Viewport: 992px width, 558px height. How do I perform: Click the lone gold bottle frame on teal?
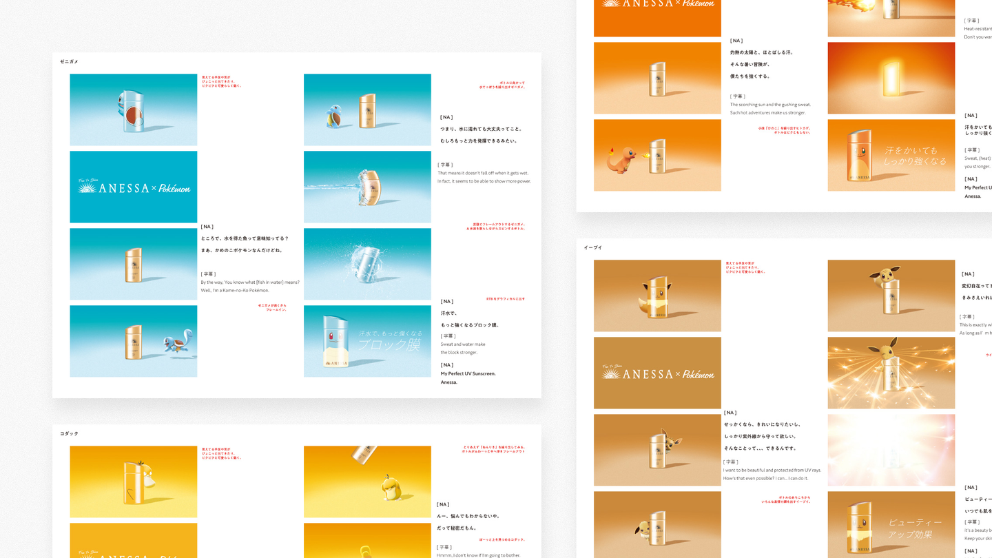(134, 264)
